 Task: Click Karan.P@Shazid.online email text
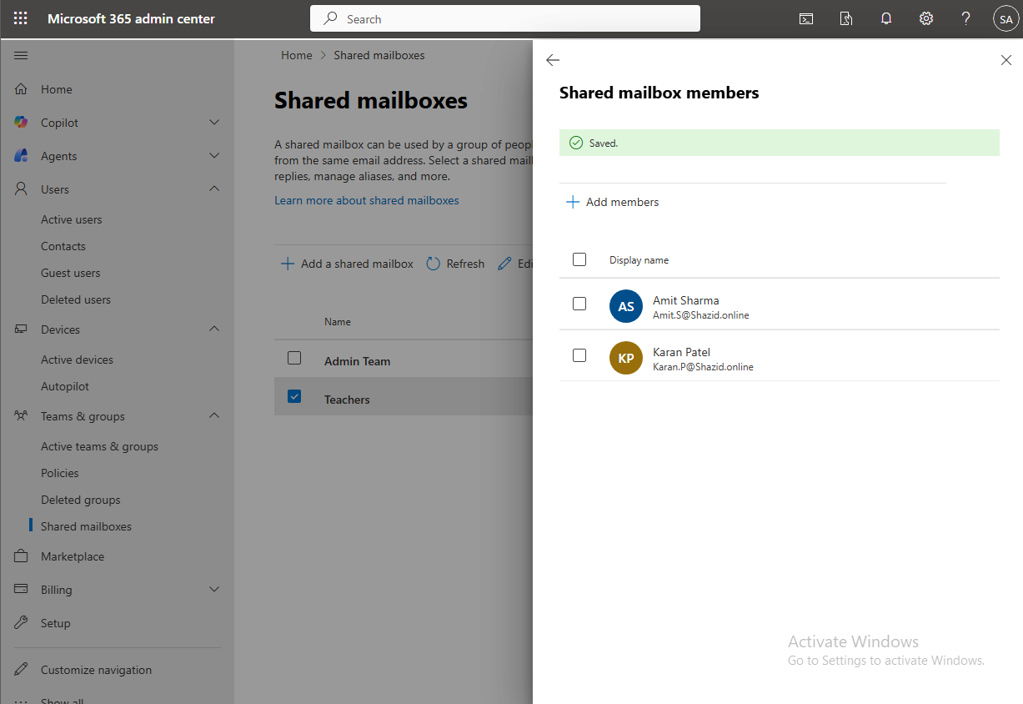703,367
